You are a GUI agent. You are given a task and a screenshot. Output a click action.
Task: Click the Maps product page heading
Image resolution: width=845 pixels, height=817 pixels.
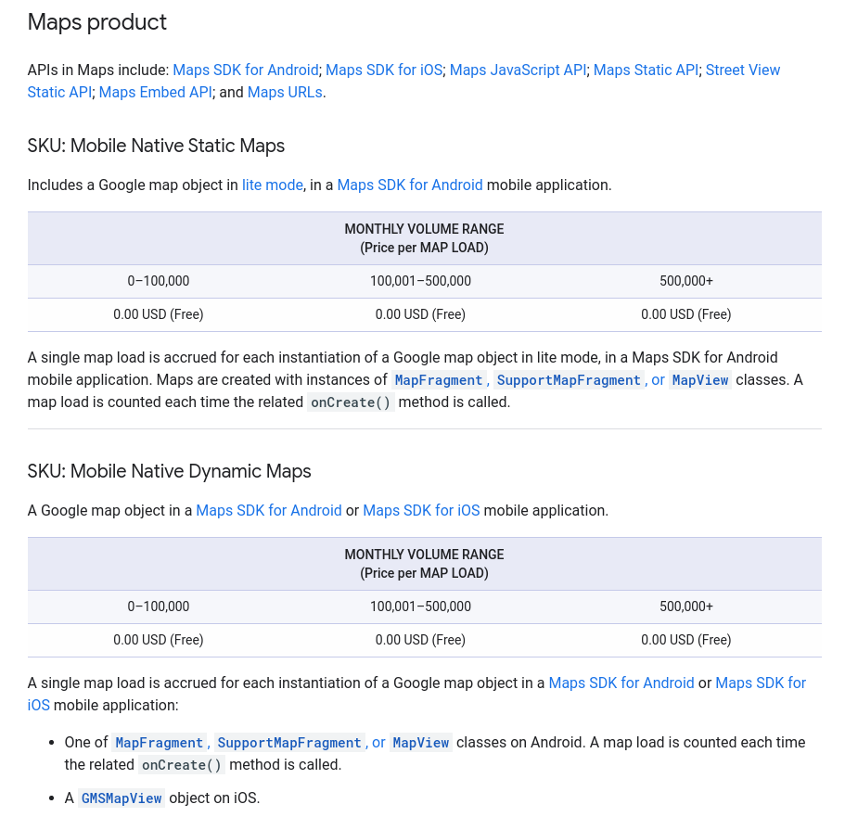97,22
